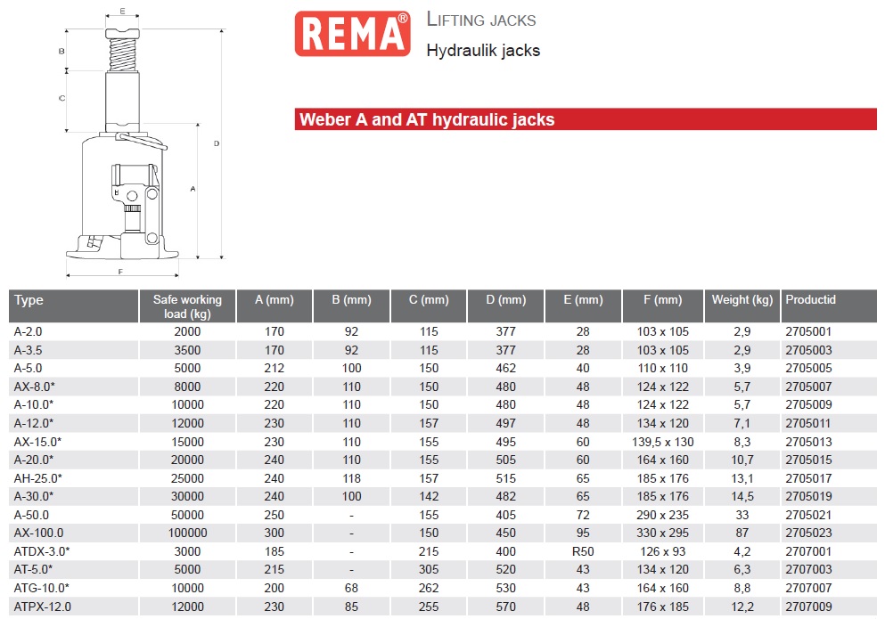The width and height of the screenshot is (885, 619).
Task: Click the 'Productid' column header
Action: 810,300
